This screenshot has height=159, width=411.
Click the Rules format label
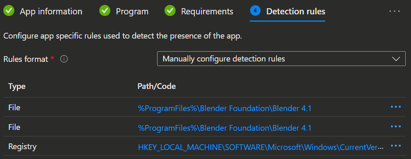(x=26, y=59)
